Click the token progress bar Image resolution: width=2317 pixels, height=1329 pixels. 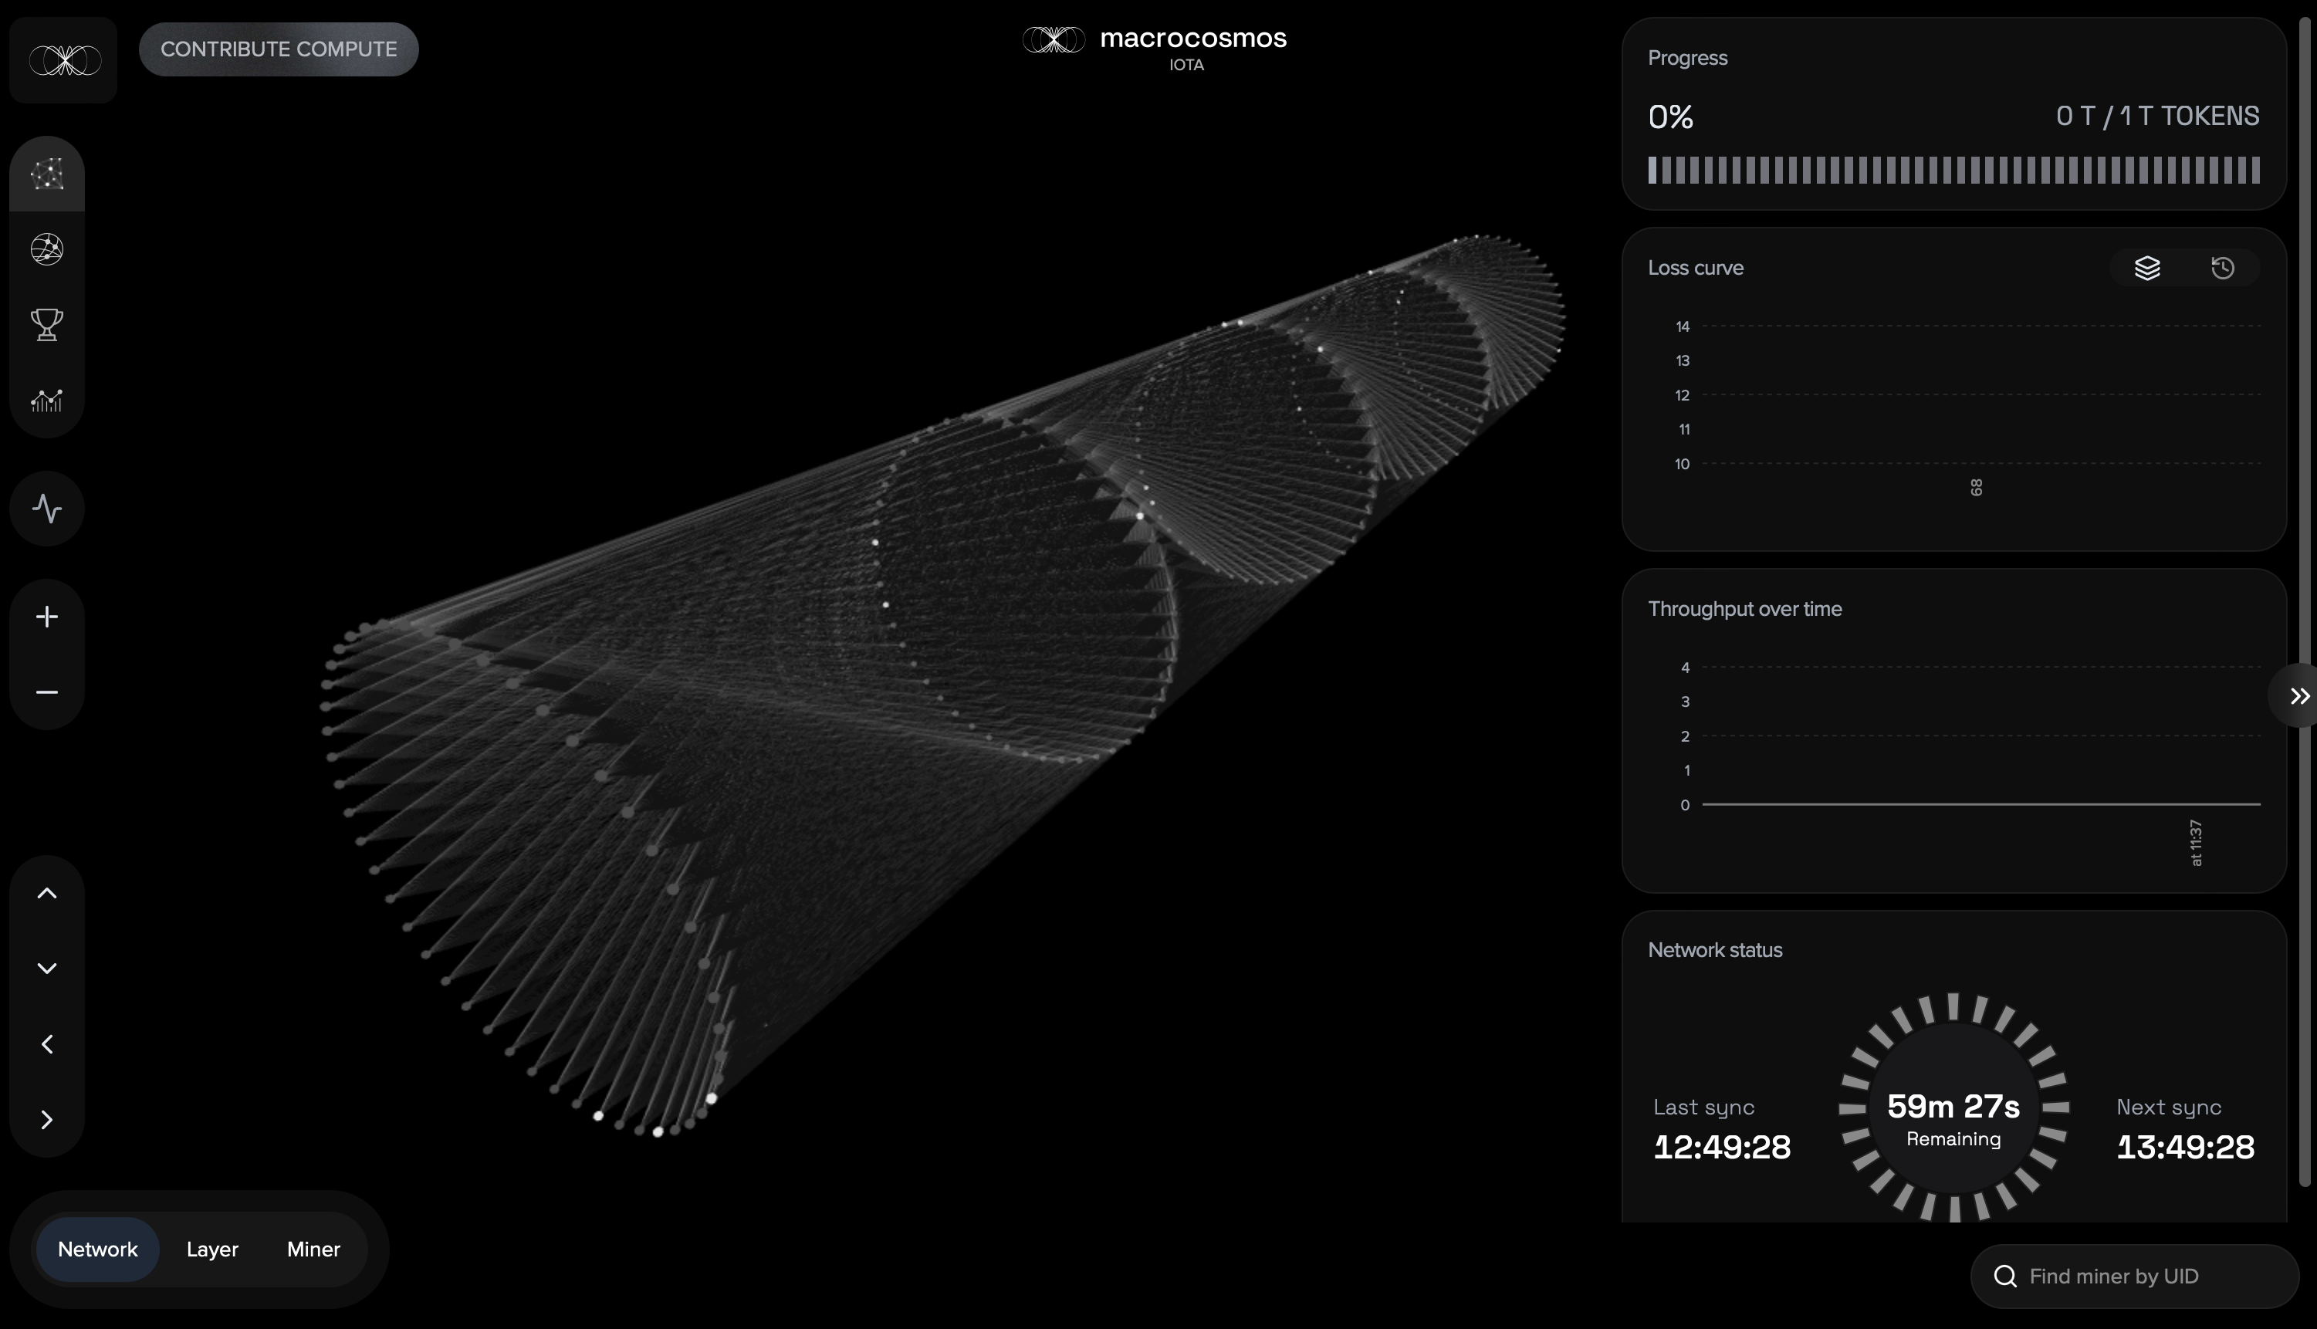point(1953,170)
